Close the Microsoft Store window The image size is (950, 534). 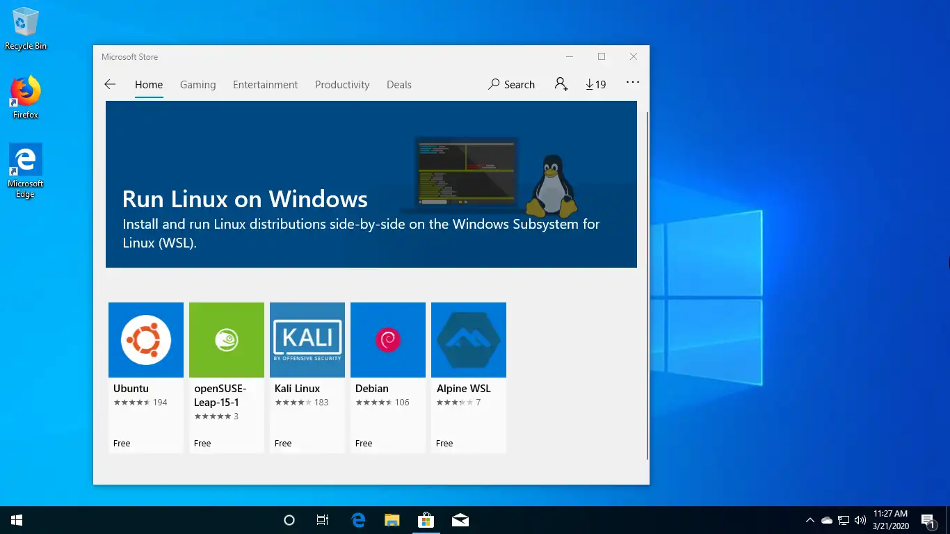(x=634, y=56)
